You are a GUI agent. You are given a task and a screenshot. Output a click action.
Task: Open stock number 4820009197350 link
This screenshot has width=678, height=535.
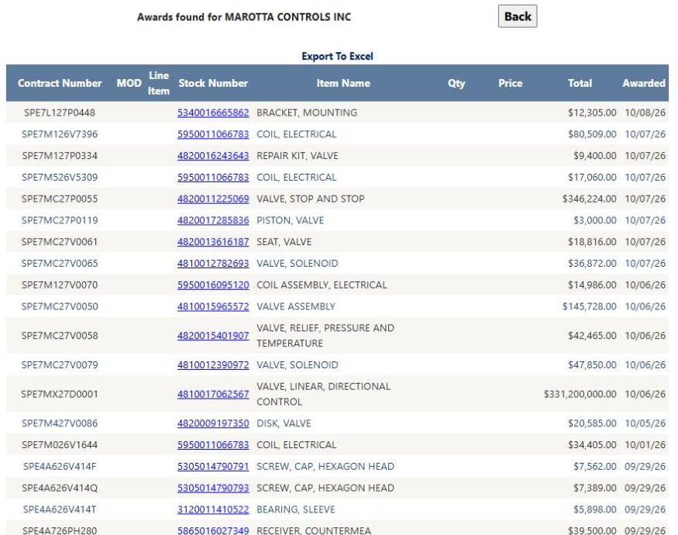(x=213, y=423)
